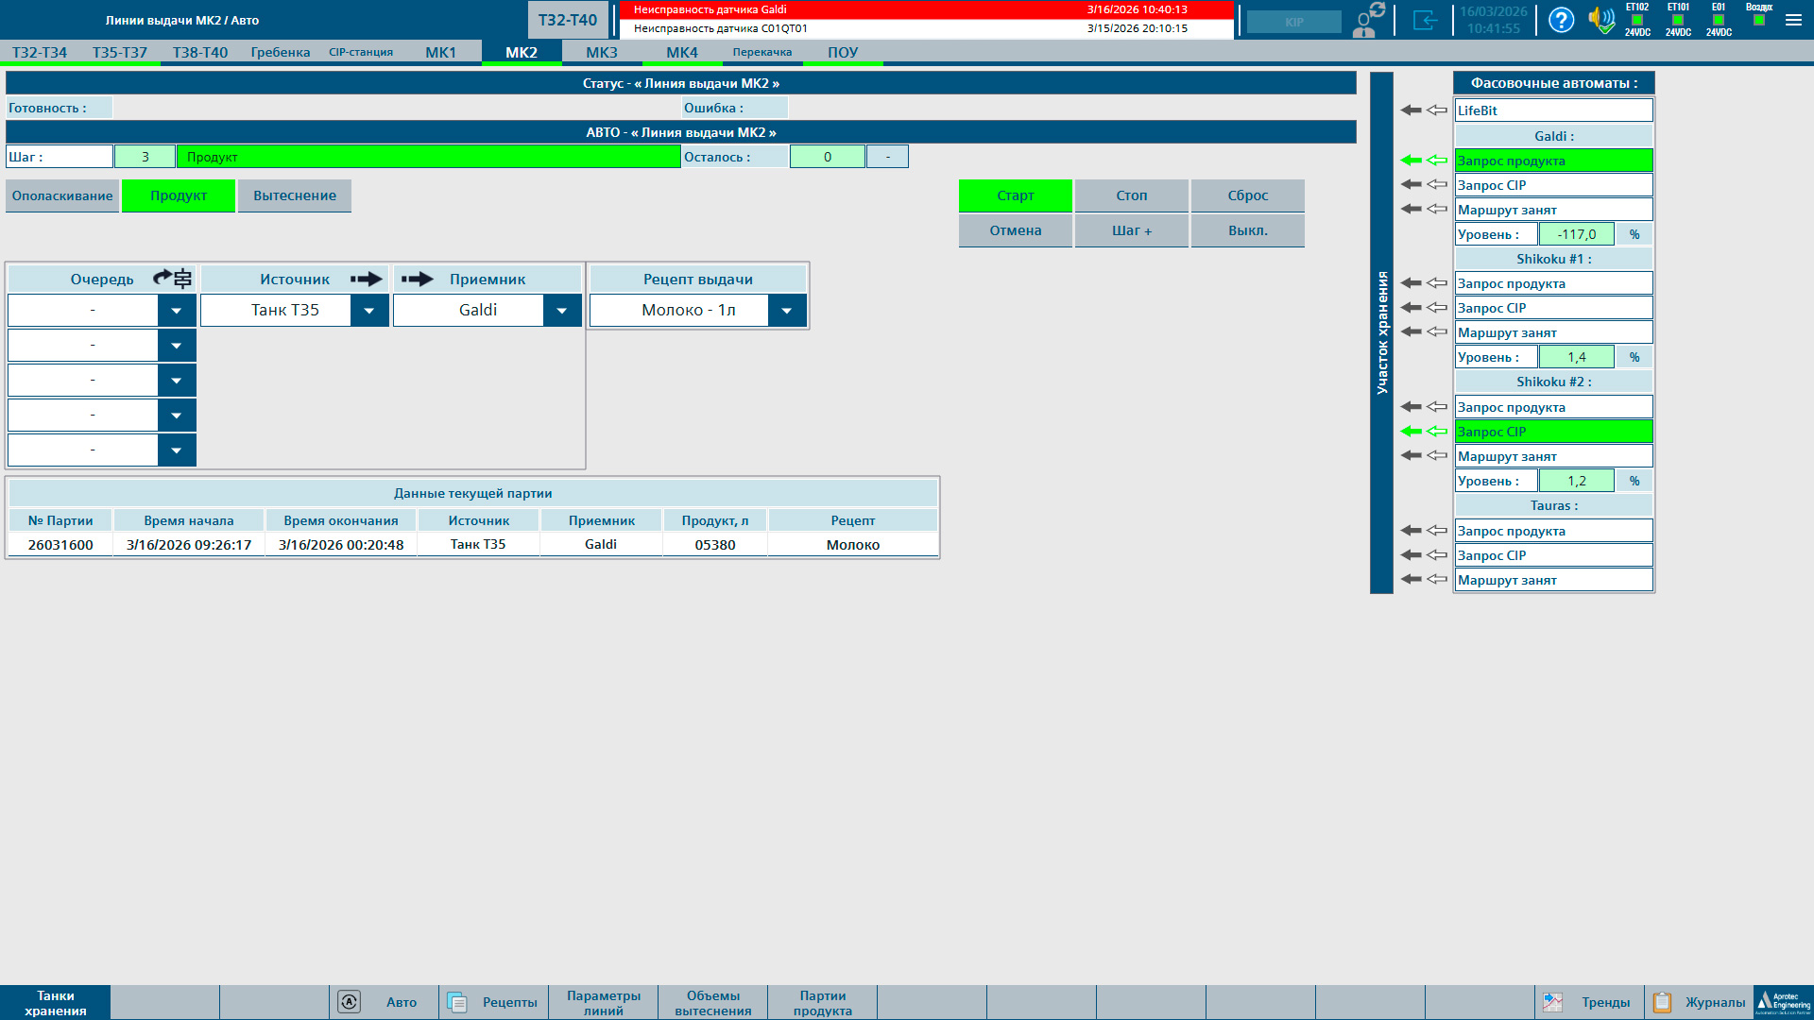Click the vertical Участок хранения bar
The width and height of the screenshot is (1814, 1020).
[1381, 332]
